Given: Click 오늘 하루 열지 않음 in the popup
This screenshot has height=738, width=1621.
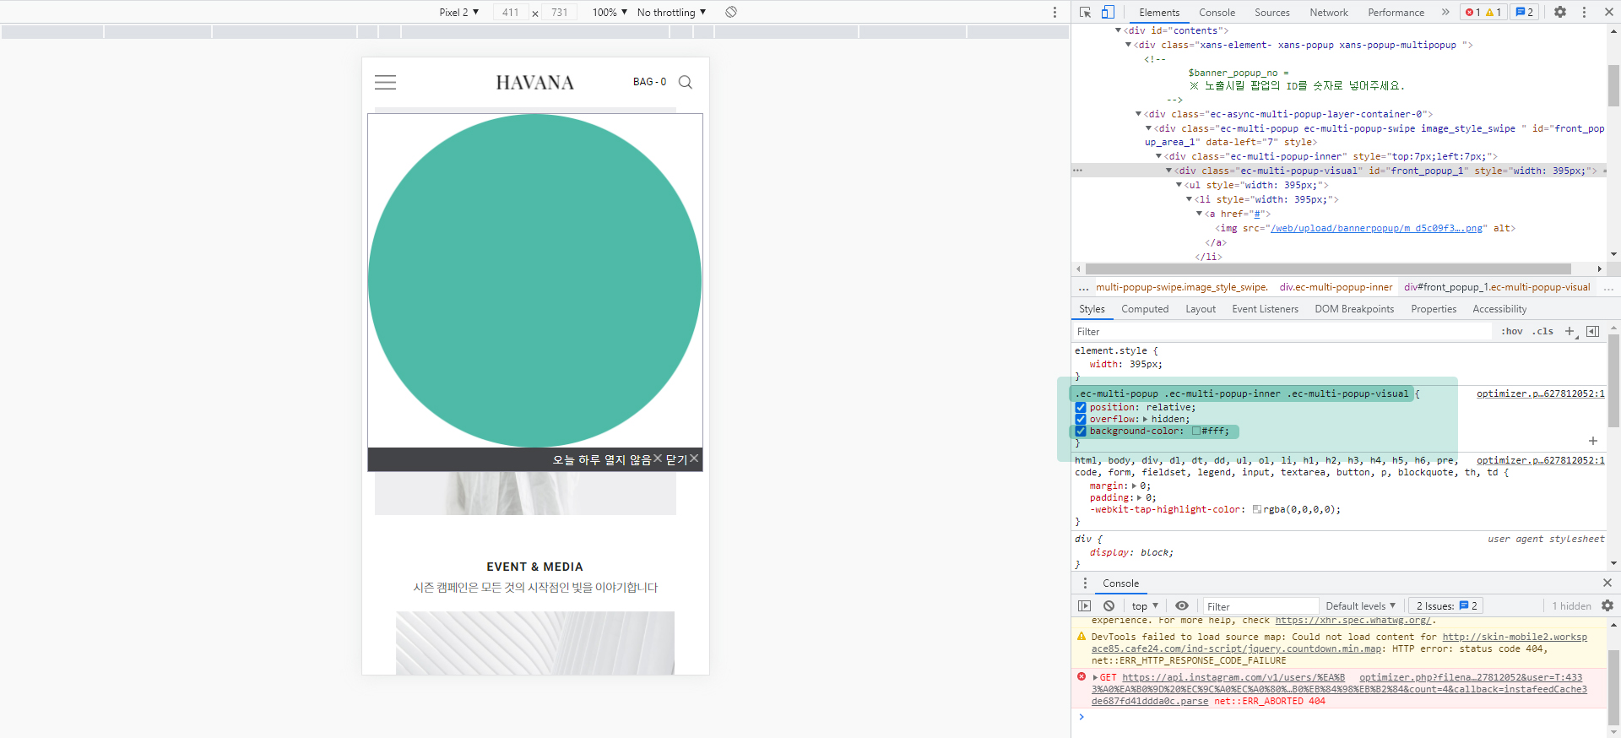Looking at the screenshot, I should (x=607, y=459).
